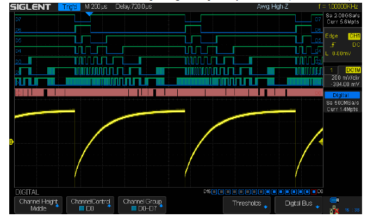Select the rising edge slope icon

tap(333, 44)
